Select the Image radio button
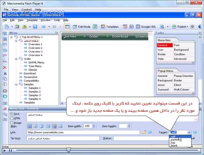This screenshot has width=204, height=155. point(12,123)
